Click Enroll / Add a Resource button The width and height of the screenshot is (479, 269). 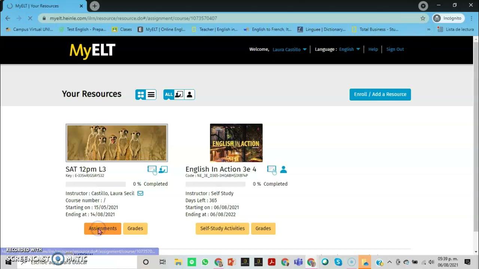tap(380, 95)
